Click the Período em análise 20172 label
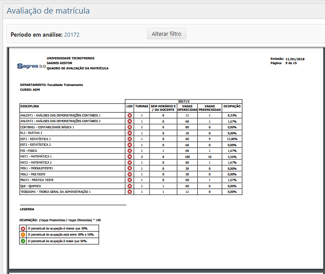 click(x=45, y=34)
